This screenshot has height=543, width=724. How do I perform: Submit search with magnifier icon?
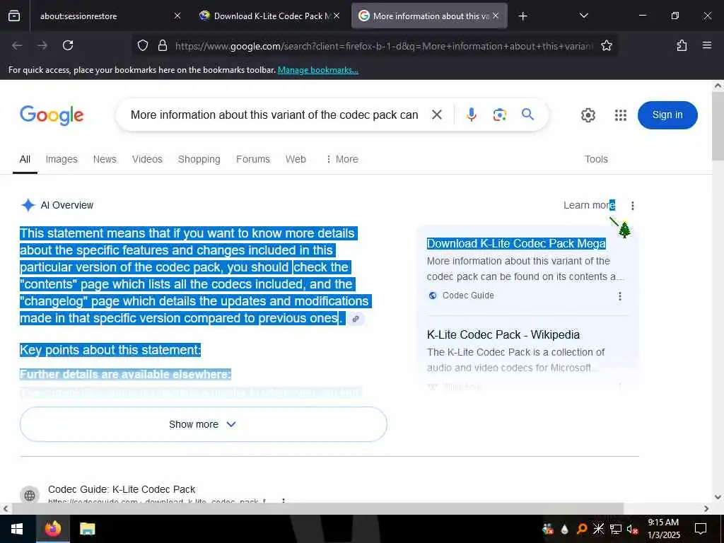click(527, 114)
